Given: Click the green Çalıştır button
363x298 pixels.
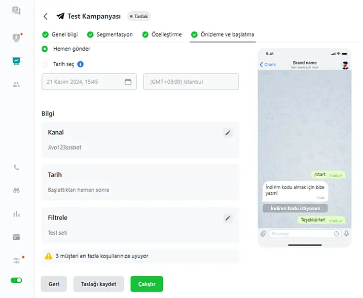Looking at the screenshot, I should tap(147, 284).
